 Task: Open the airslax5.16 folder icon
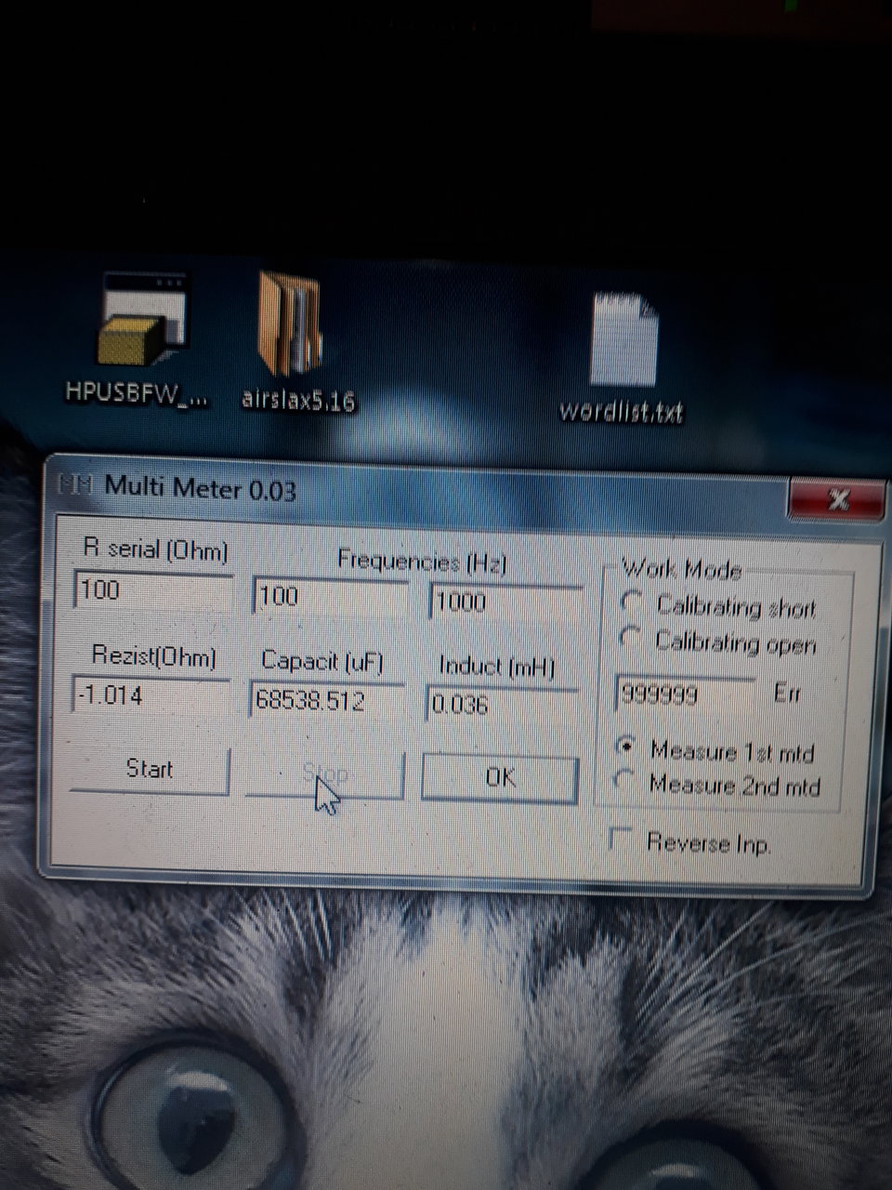[297, 341]
